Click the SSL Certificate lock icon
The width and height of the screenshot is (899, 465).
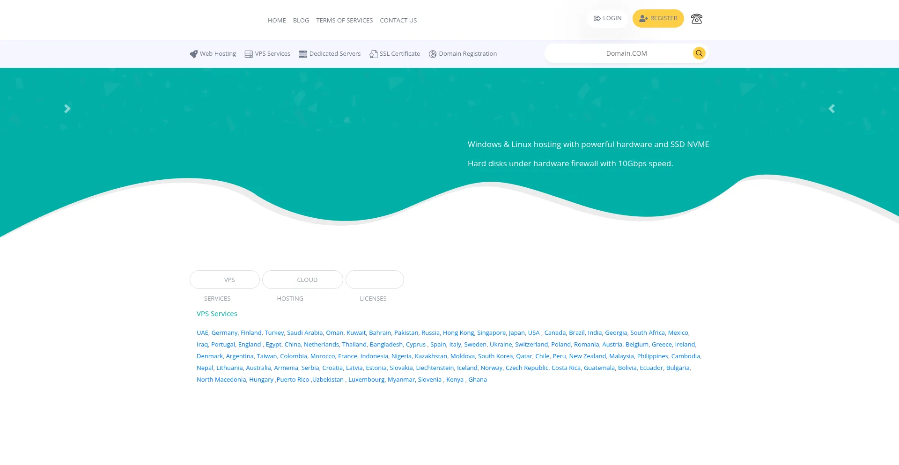click(373, 54)
